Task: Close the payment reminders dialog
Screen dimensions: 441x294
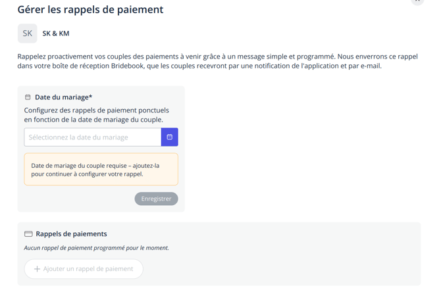Action: [x=417, y=1]
